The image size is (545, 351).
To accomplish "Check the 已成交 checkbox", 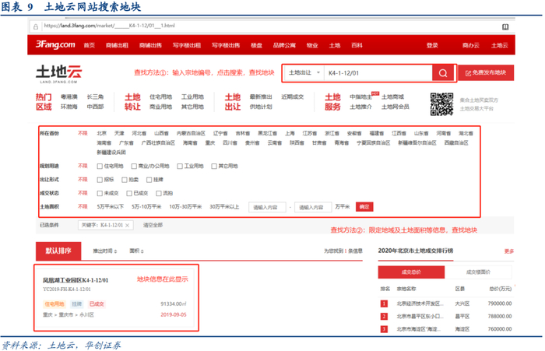I will [129, 193].
